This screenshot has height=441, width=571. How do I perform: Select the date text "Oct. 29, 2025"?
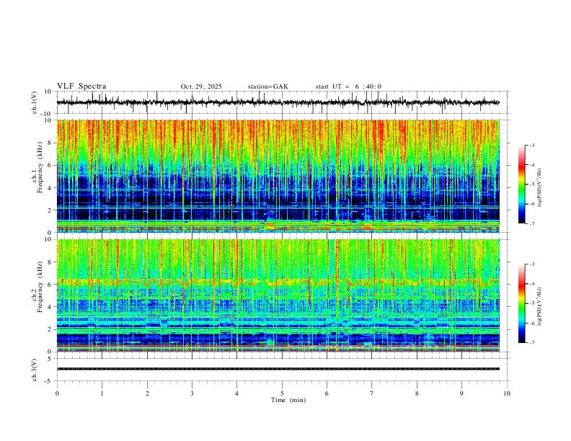click(x=201, y=86)
